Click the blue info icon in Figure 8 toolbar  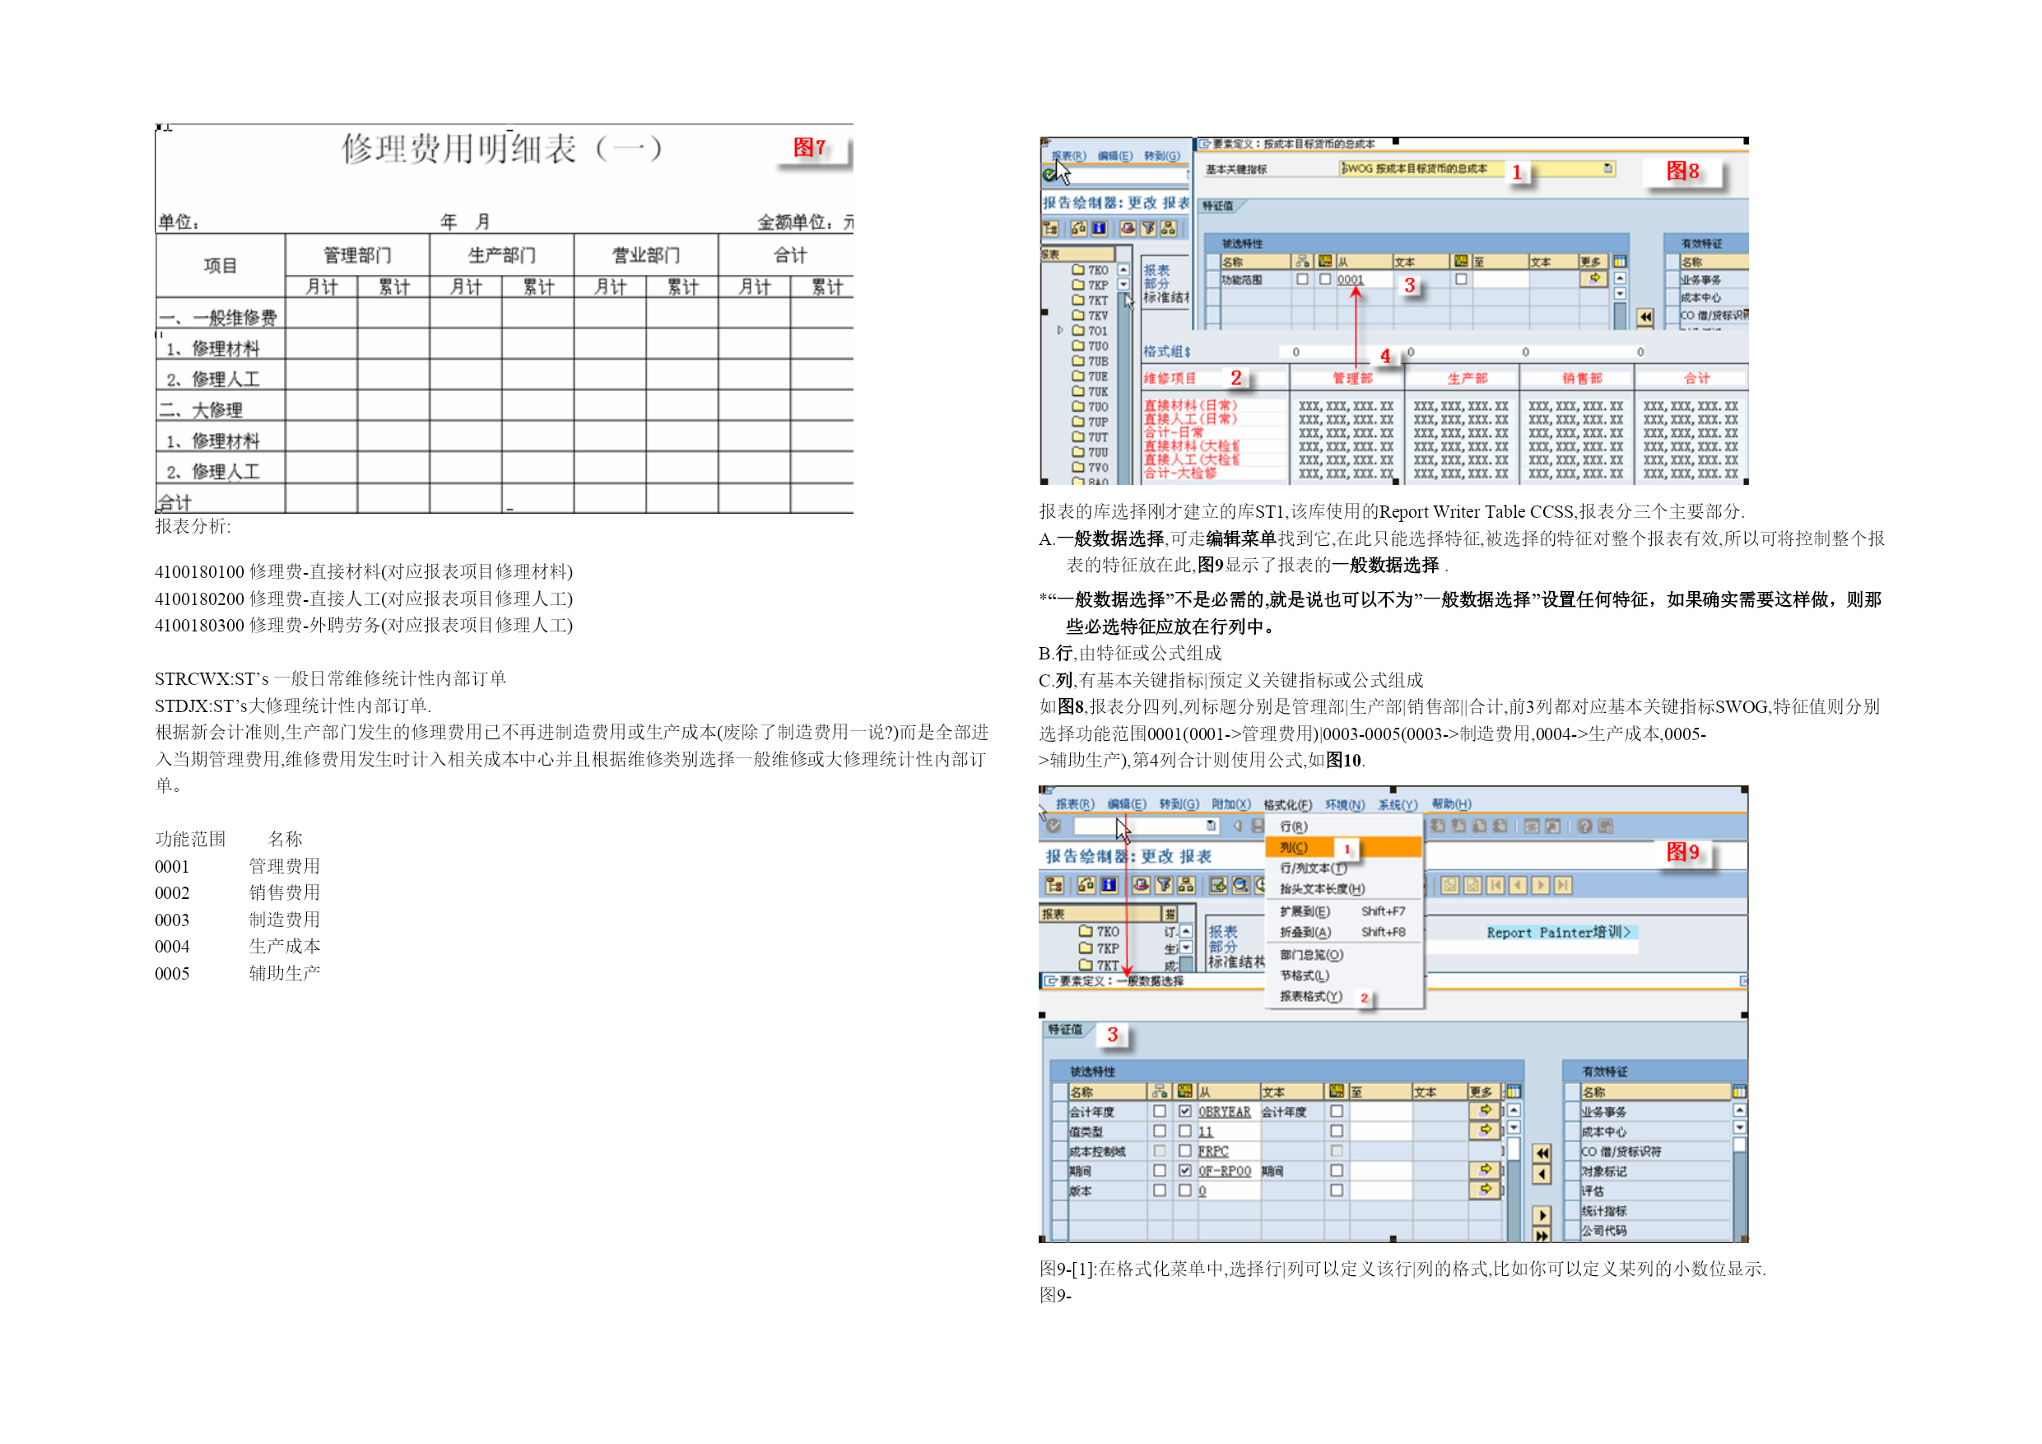pyautogui.click(x=1100, y=229)
